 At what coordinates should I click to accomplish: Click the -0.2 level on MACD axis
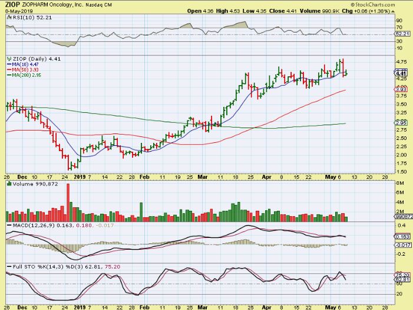(x=401, y=254)
